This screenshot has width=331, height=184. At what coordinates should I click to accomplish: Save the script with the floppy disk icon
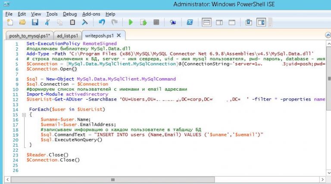[35, 22]
